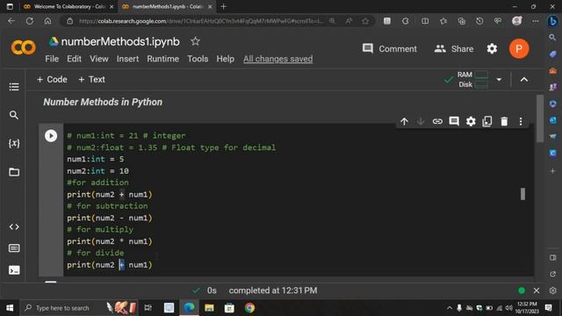Copy link to cell icon
The image size is (562, 316).
point(437,121)
